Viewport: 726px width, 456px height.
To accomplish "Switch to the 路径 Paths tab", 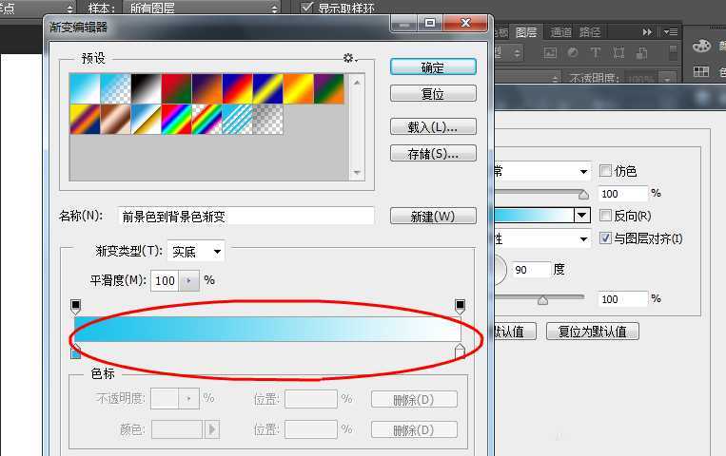I will [591, 31].
